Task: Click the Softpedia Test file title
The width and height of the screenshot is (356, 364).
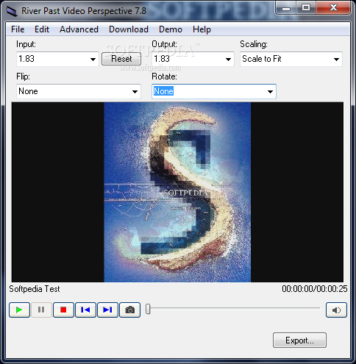Action: 35,289
